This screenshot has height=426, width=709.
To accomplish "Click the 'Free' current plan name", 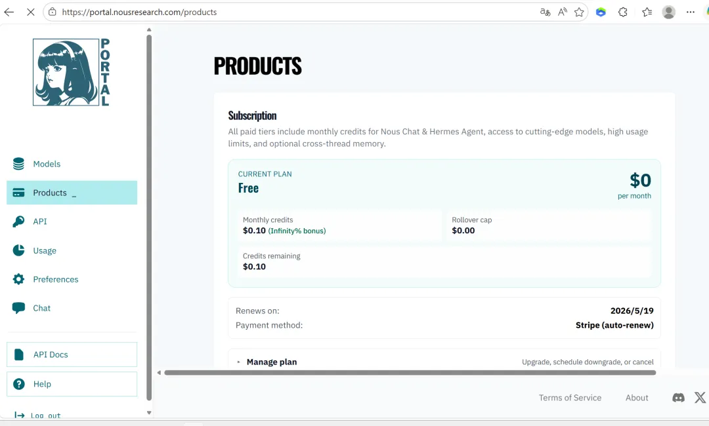I will click(248, 188).
